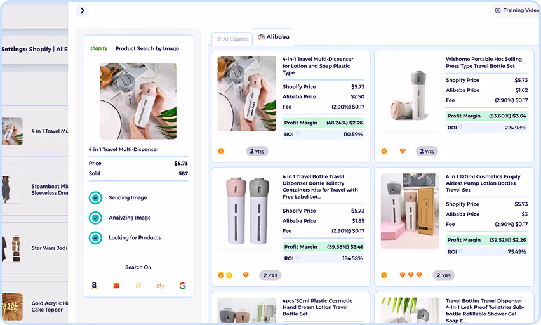
Task: Click Alibaba Price $2.50 value
Action: [x=357, y=96]
